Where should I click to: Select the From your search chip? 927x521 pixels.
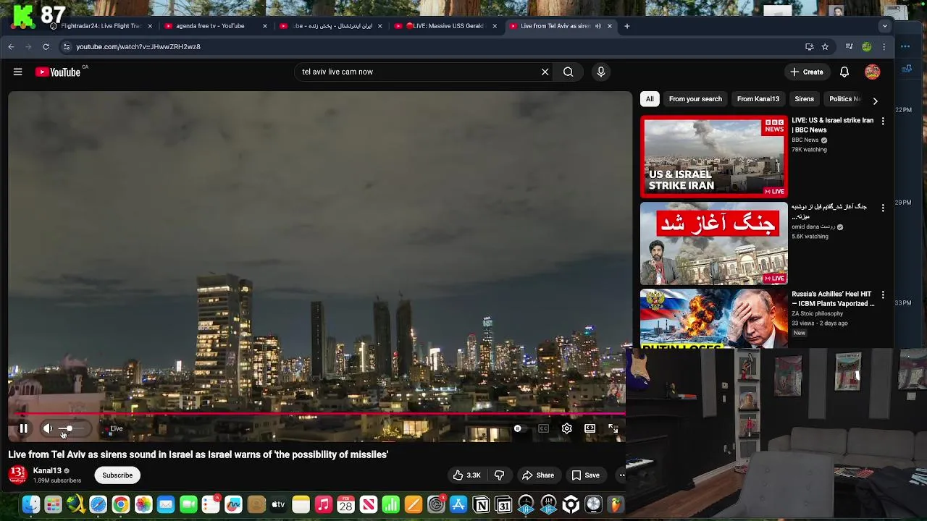[695, 99]
